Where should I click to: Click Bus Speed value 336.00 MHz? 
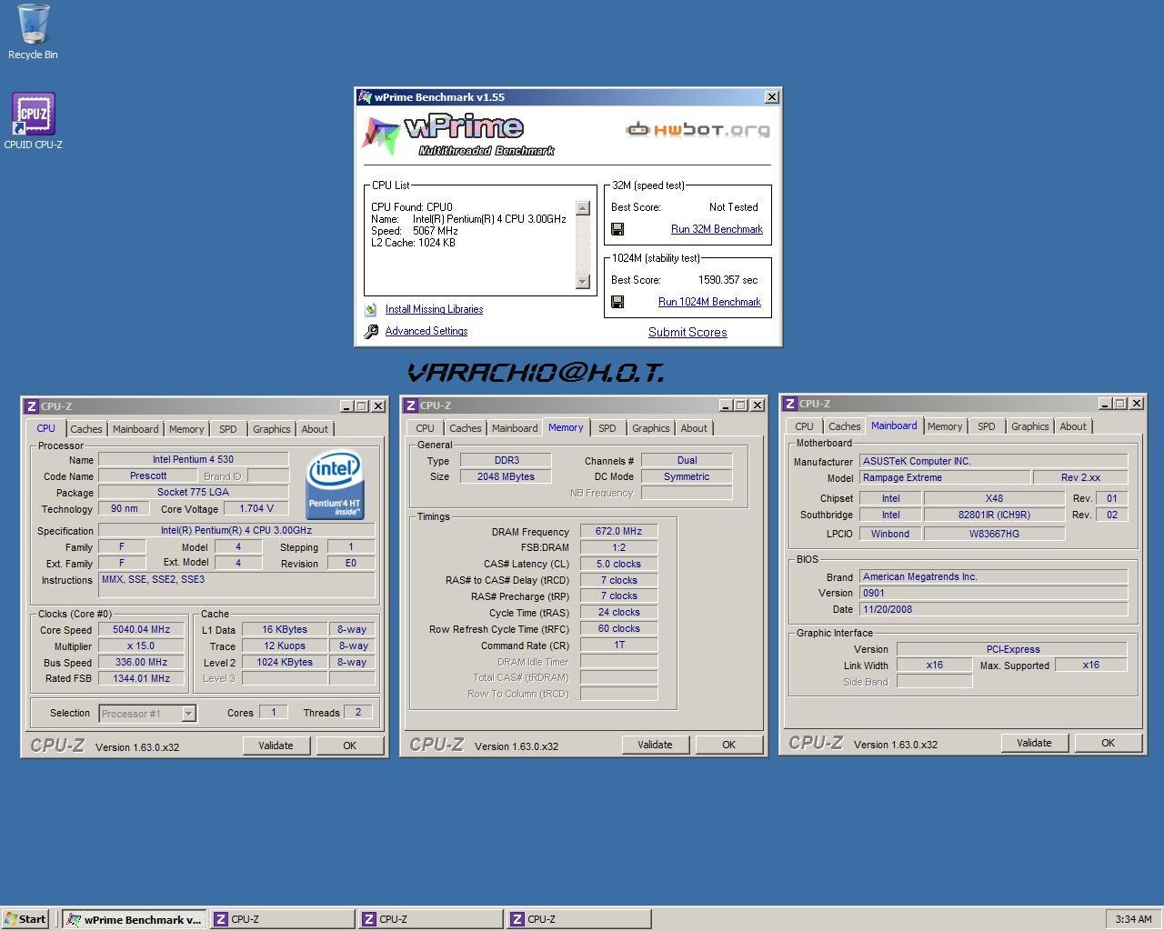click(x=141, y=662)
